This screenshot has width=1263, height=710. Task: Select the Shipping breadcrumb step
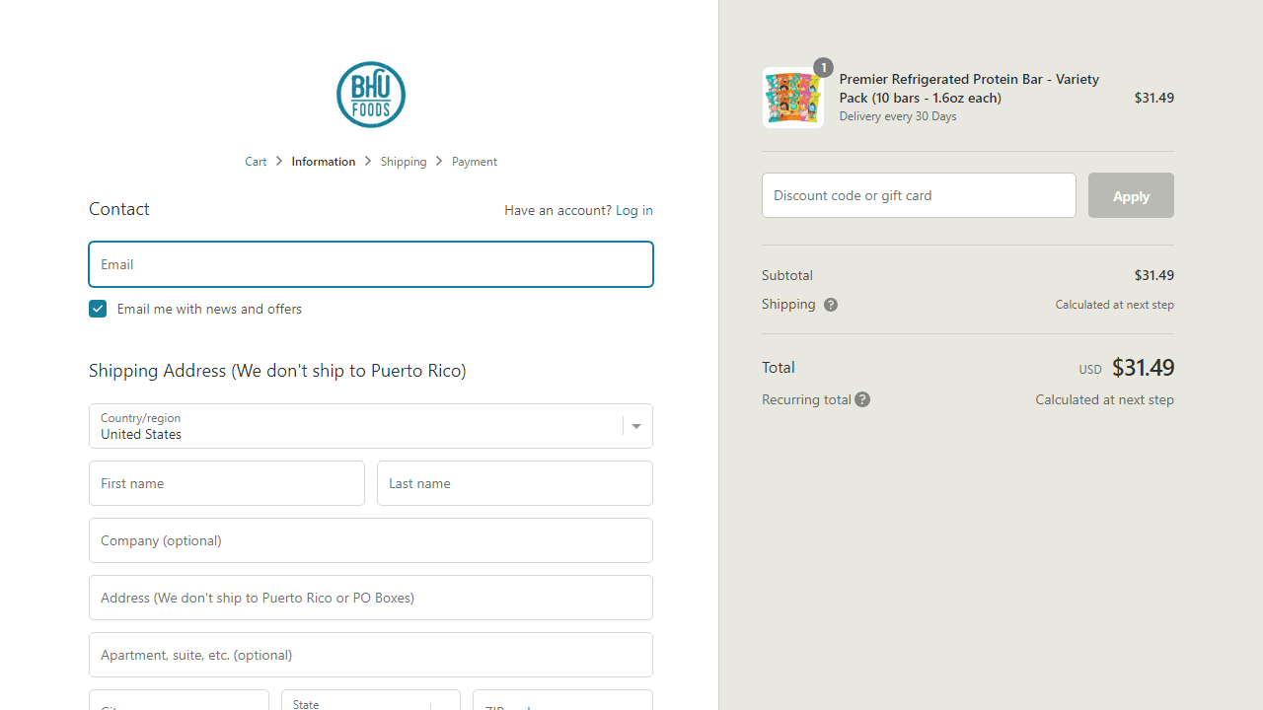click(404, 162)
